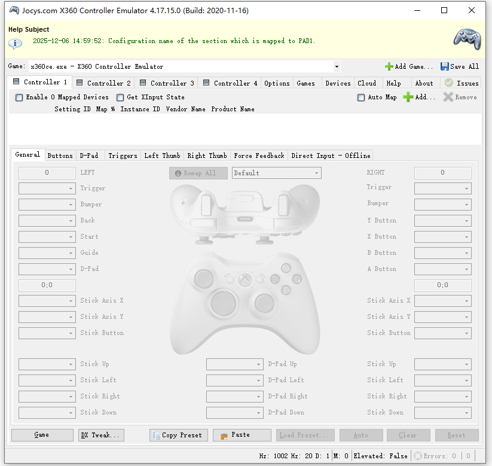Click the grey X Remove icon
Viewport: 492px width, 466px height.
(x=448, y=97)
